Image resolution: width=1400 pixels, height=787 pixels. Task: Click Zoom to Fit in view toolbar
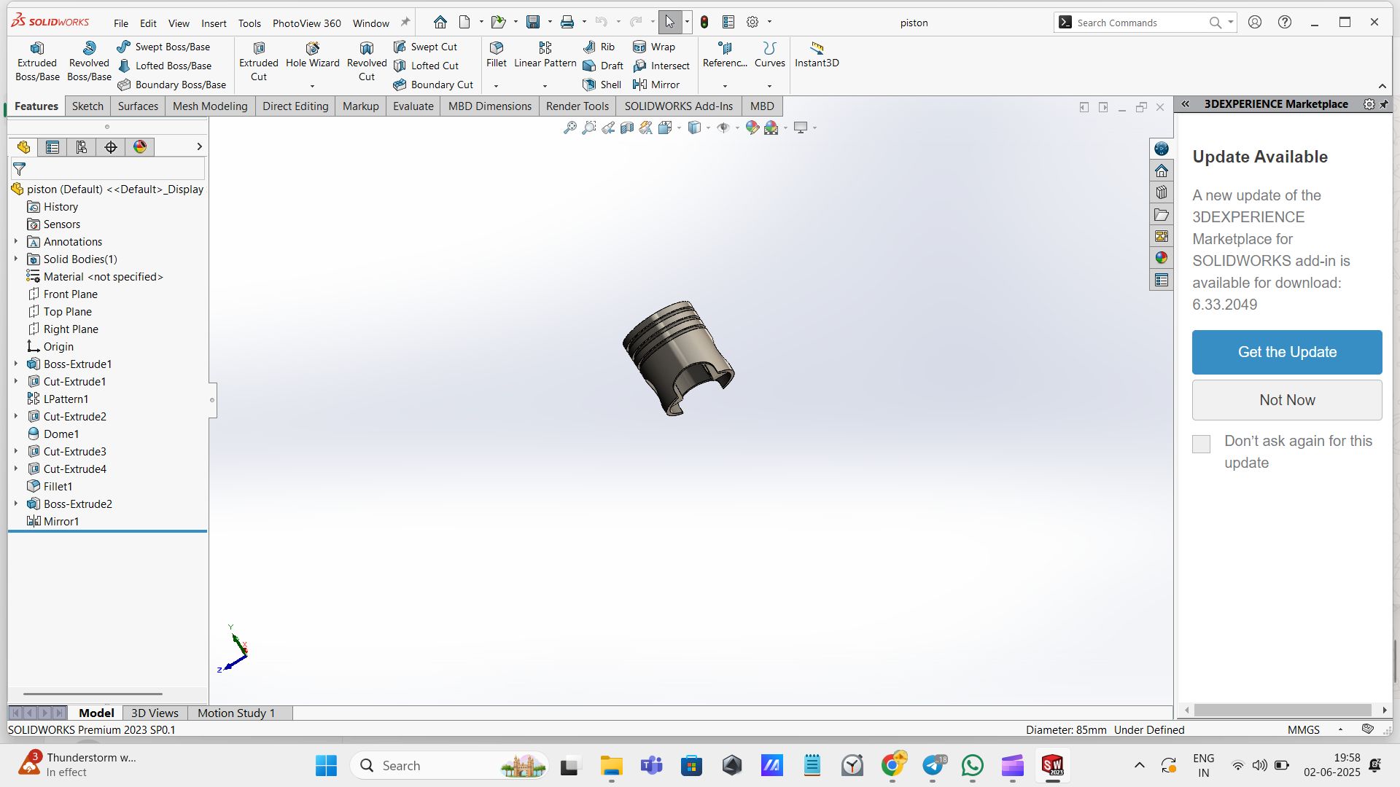(x=570, y=128)
